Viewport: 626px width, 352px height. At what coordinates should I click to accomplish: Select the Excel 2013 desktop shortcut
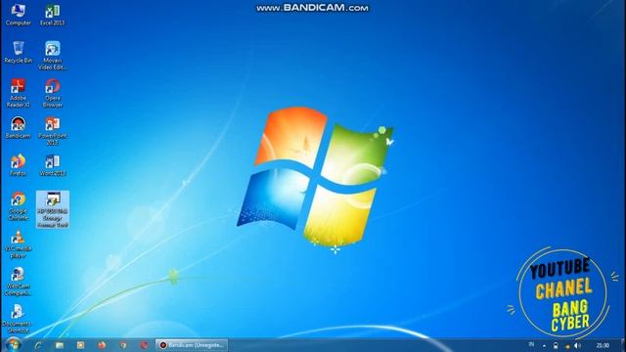coord(52,16)
